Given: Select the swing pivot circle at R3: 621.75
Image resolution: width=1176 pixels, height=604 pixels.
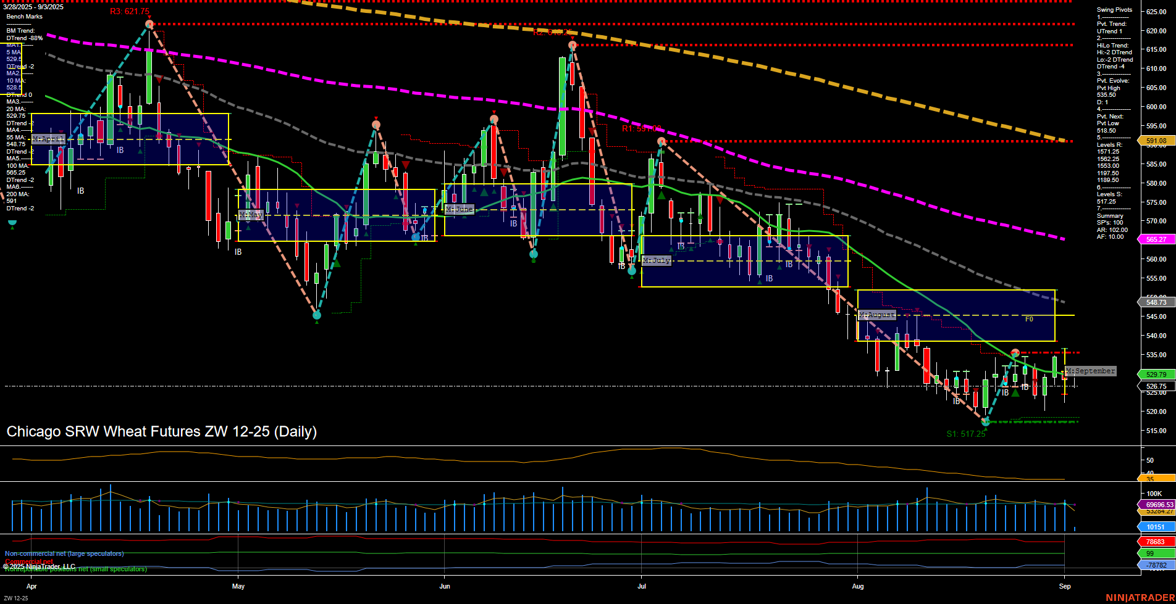Looking at the screenshot, I should coord(149,24).
